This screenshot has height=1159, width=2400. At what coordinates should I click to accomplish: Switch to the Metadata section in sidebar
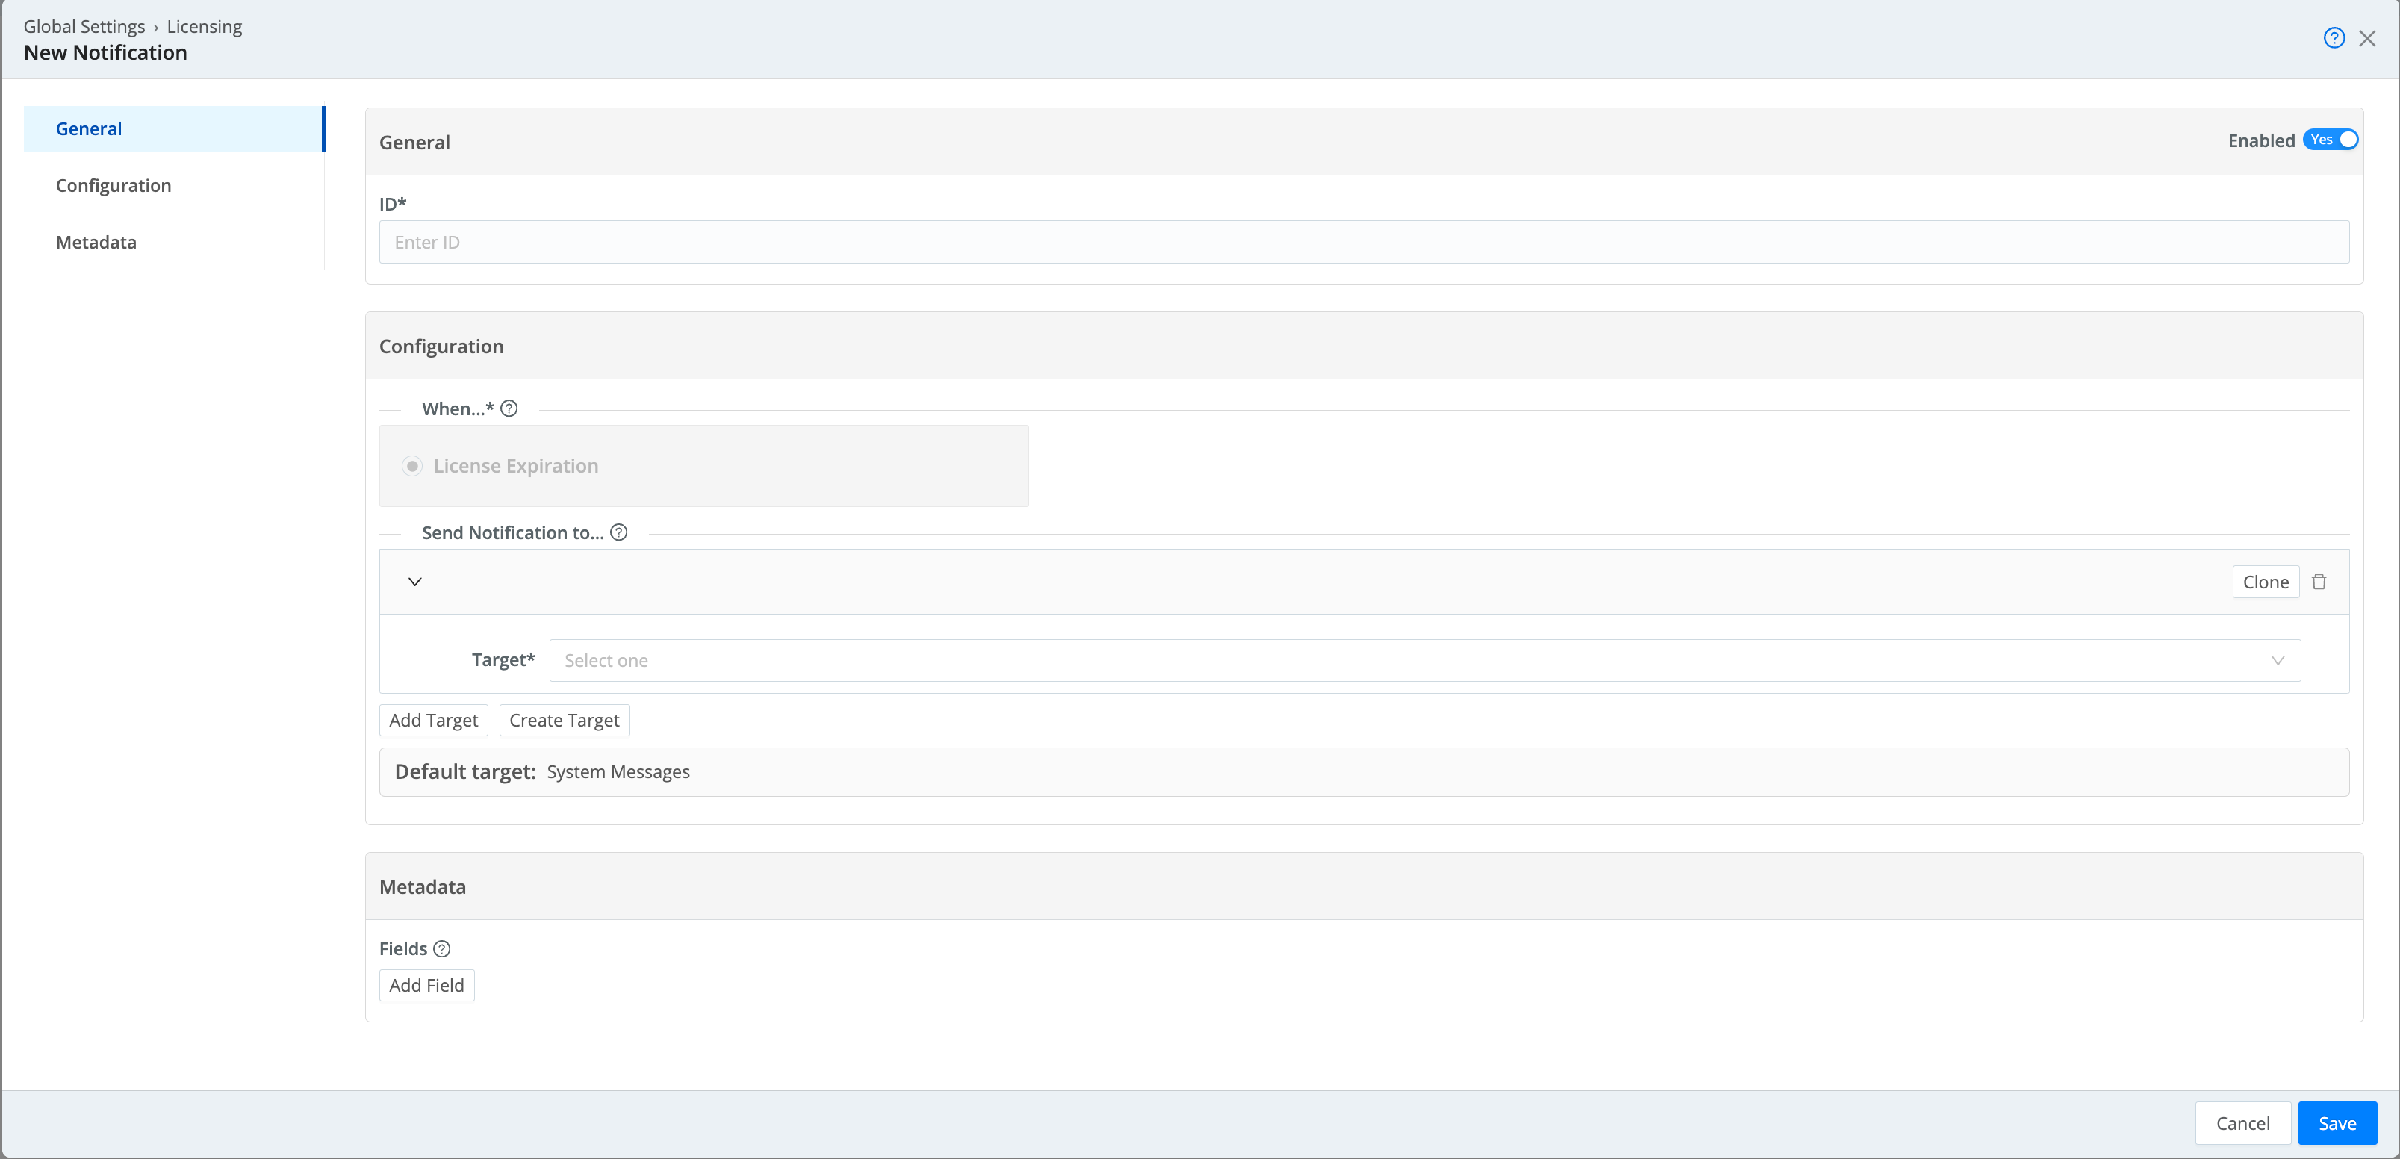(x=96, y=242)
